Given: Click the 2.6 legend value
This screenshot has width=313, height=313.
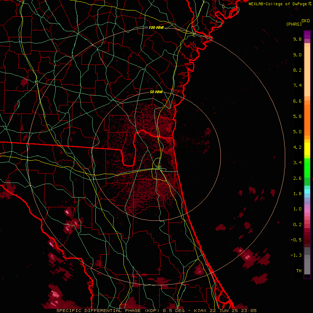Looking at the screenshot, I should (297, 178).
